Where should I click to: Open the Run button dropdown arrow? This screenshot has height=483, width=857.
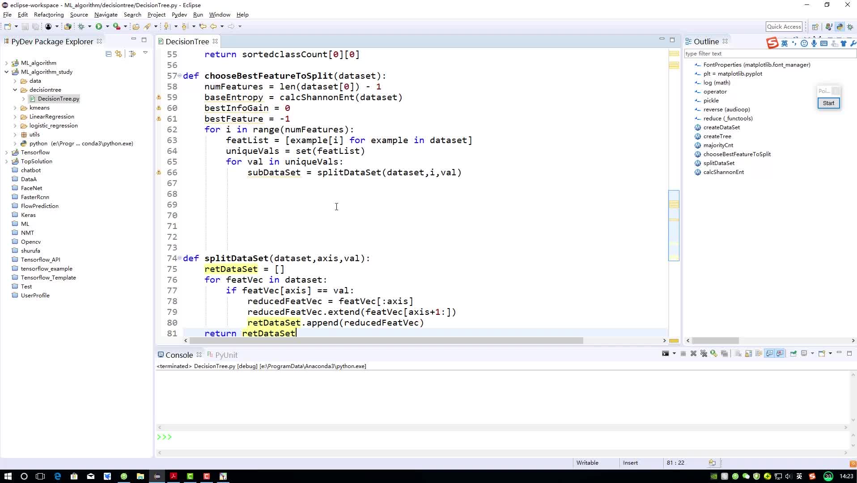(x=107, y=26)
